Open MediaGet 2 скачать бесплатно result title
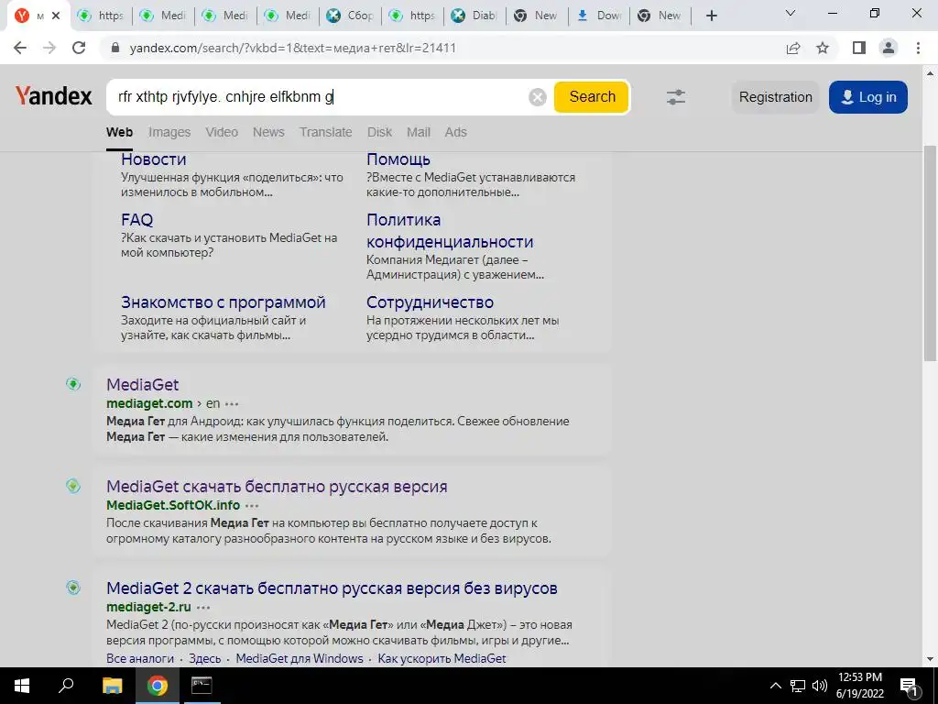Screen dimensions: 938x704 point(332,588)
